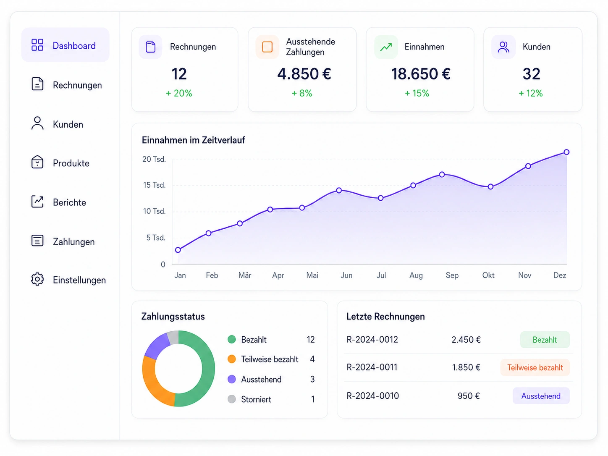Click the purple Ausstehend legend dot
Image resolution: width=608 pixels, height=456 pixels.
click(232, 379)
